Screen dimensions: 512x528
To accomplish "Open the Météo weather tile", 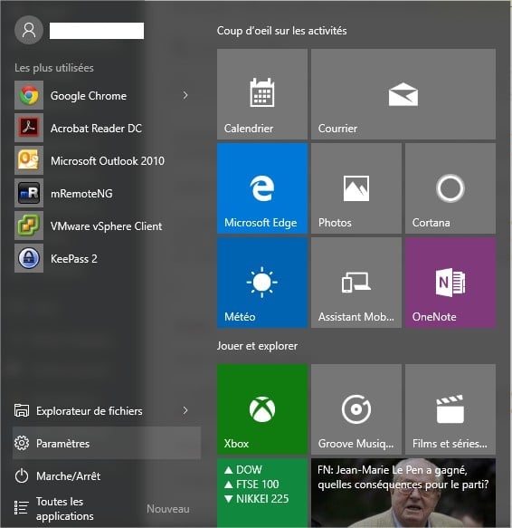I will coord(262,283).
